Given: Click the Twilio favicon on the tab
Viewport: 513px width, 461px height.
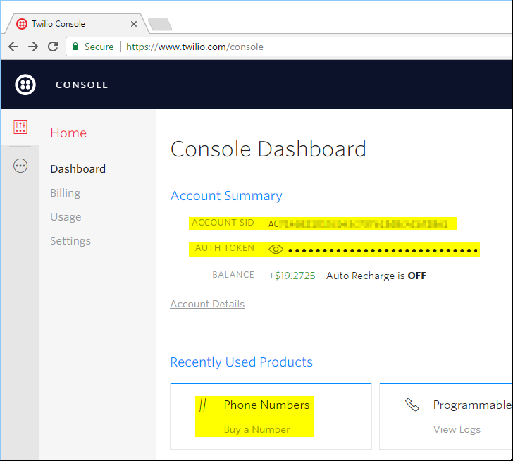Looking at the screenshot, I should [x=22, y=24].
